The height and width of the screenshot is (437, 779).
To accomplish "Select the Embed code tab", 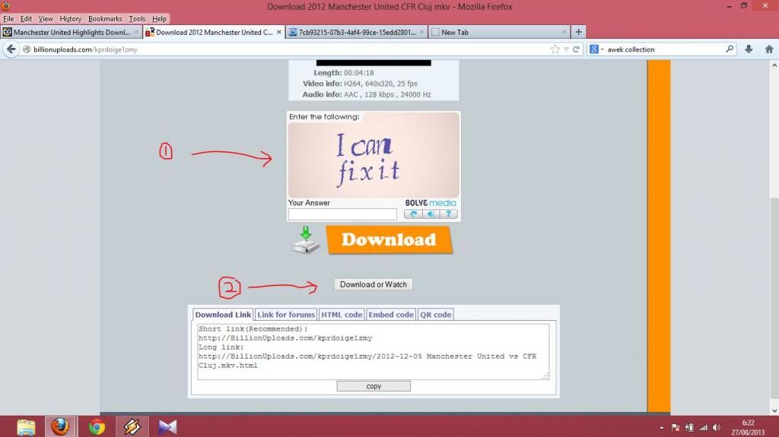I will click(390, 315).
